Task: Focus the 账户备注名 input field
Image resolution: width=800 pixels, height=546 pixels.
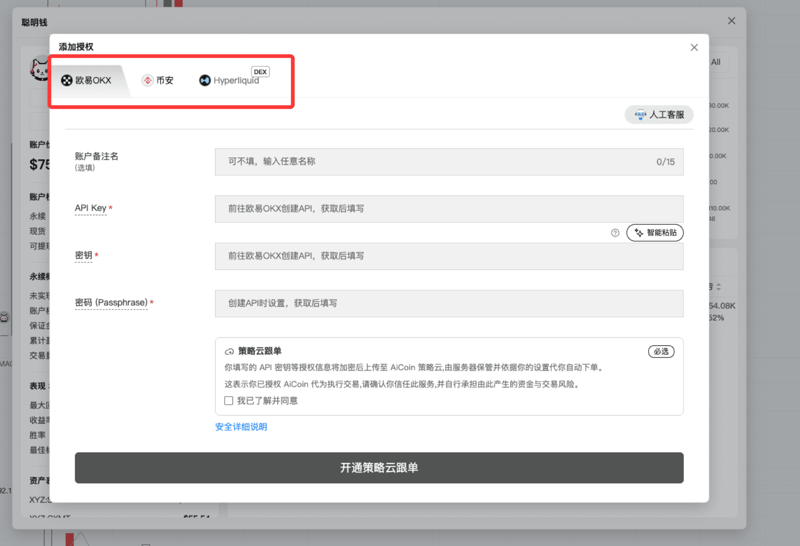Action: 449,162
